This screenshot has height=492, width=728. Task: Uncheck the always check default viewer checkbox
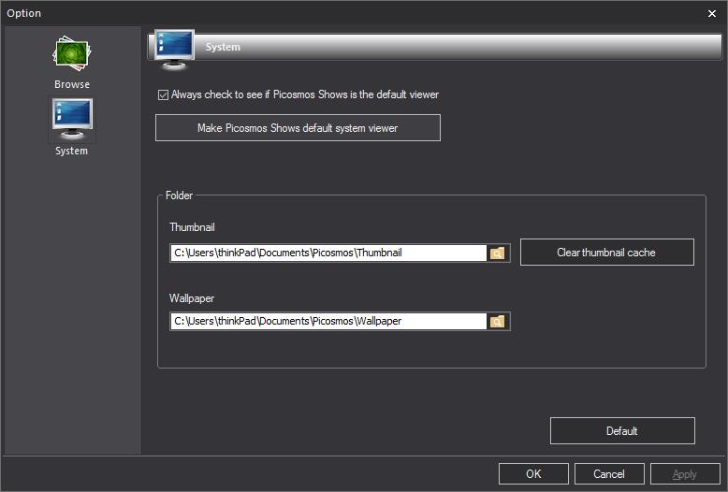164,94
